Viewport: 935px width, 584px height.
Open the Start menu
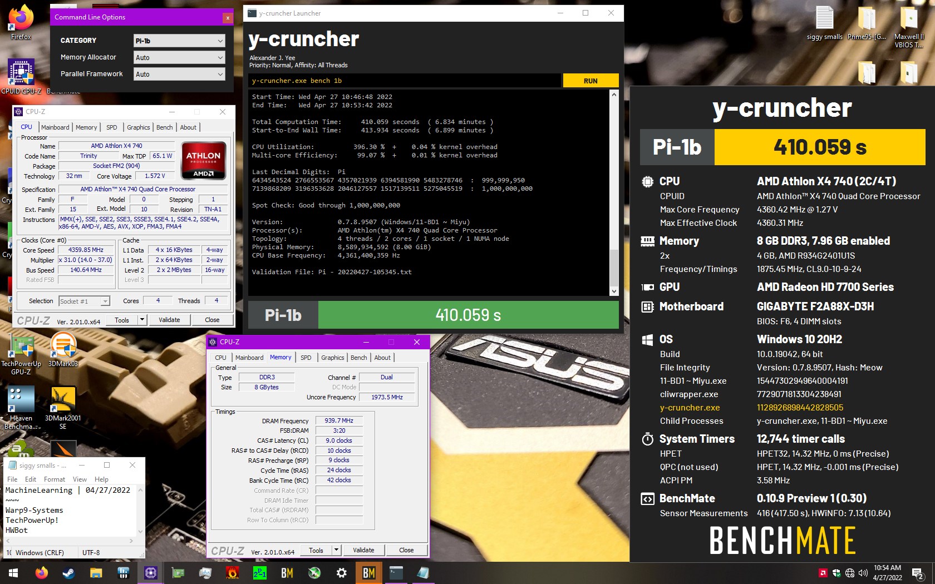pos(13,572)
